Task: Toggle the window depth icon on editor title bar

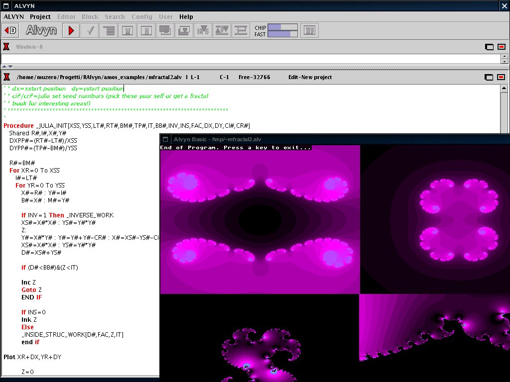Action: click(489, 77)
